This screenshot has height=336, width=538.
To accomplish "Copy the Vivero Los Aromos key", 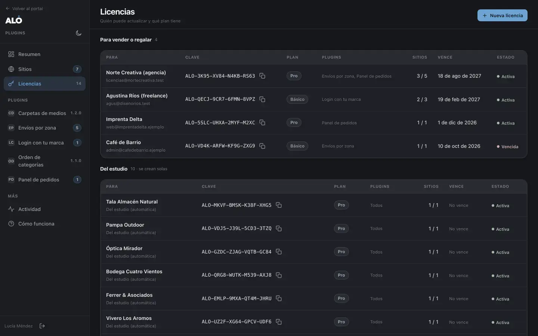I will click(x=279, y=322).
